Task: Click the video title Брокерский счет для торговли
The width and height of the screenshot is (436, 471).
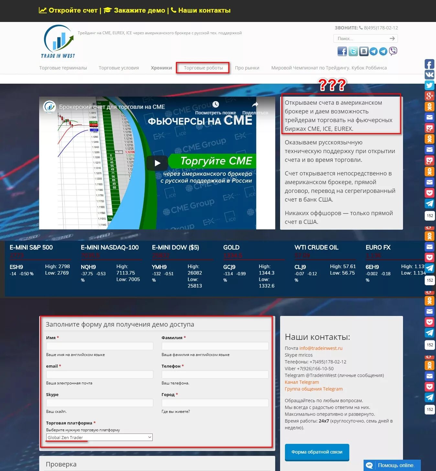Action: point(112,107)
